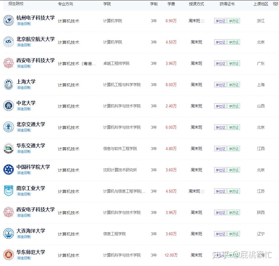Click the 学位证 badge for 杭州电子科技大学
Image resolution: width=279 pixels, height=266 pixels.
[x=220, y=21]
